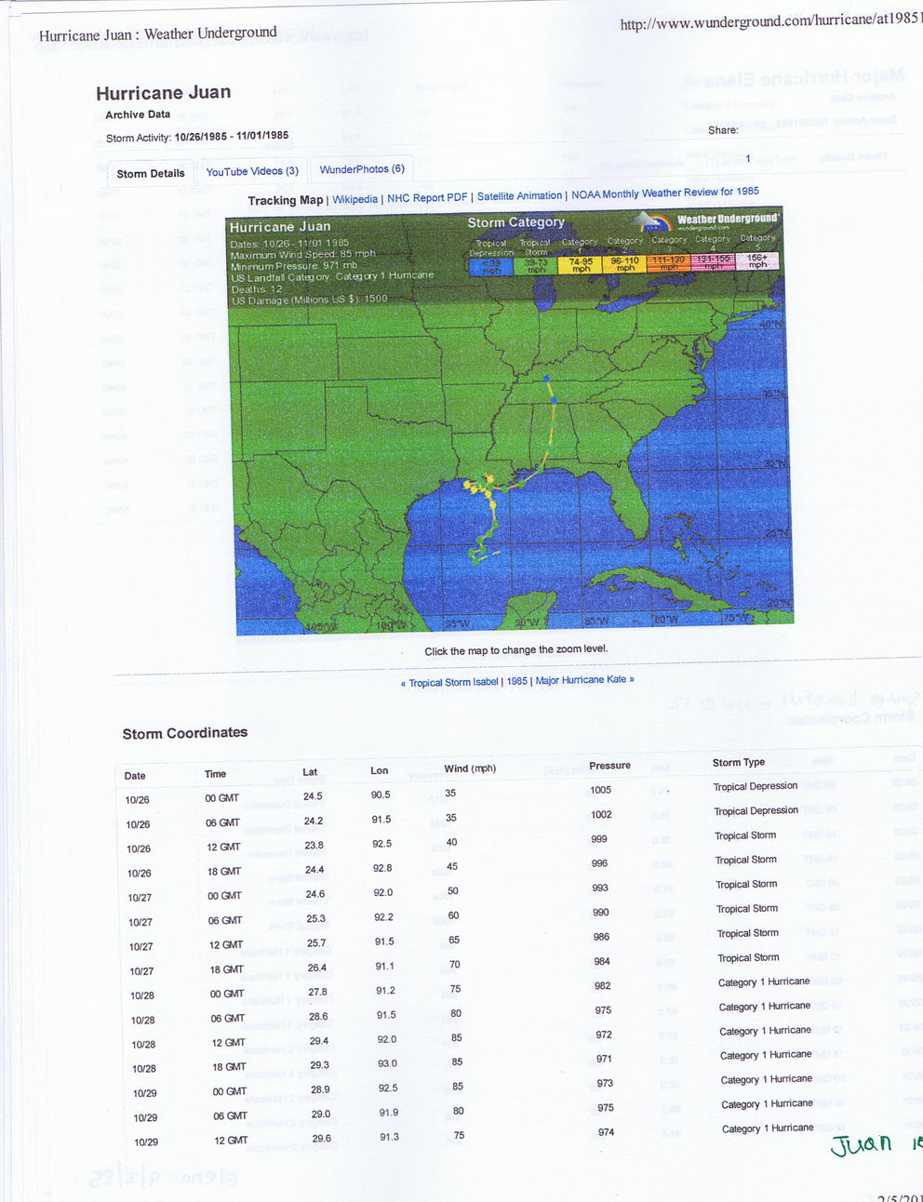Viewport: 923px width, 1202px height.
Task: Click the "Wind (mph)" column header
Action: coord(470,768)
